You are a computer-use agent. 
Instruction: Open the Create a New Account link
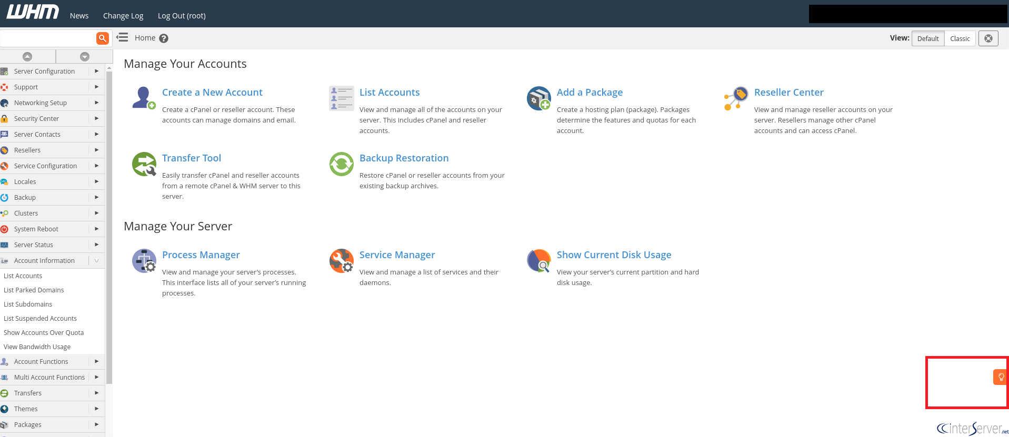tap(212, 93)
